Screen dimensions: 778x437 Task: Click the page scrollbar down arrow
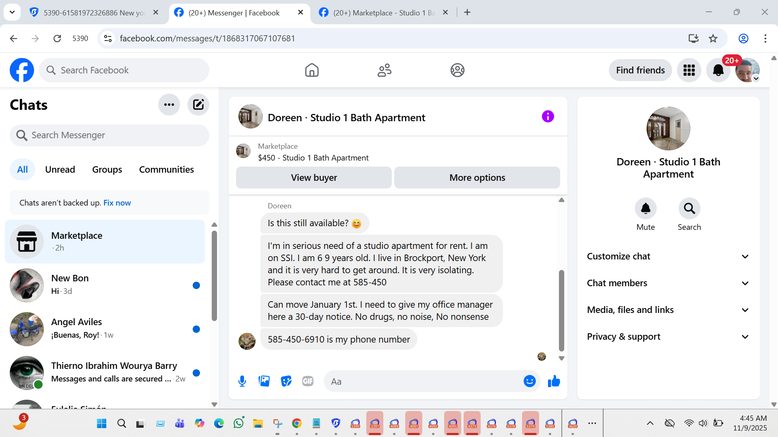(x=774, y=404)
